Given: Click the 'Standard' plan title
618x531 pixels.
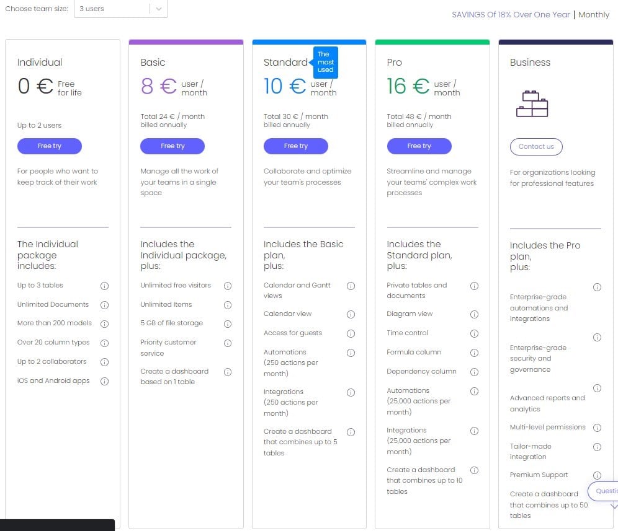Looking at the screenshot, I should [285, 62].
